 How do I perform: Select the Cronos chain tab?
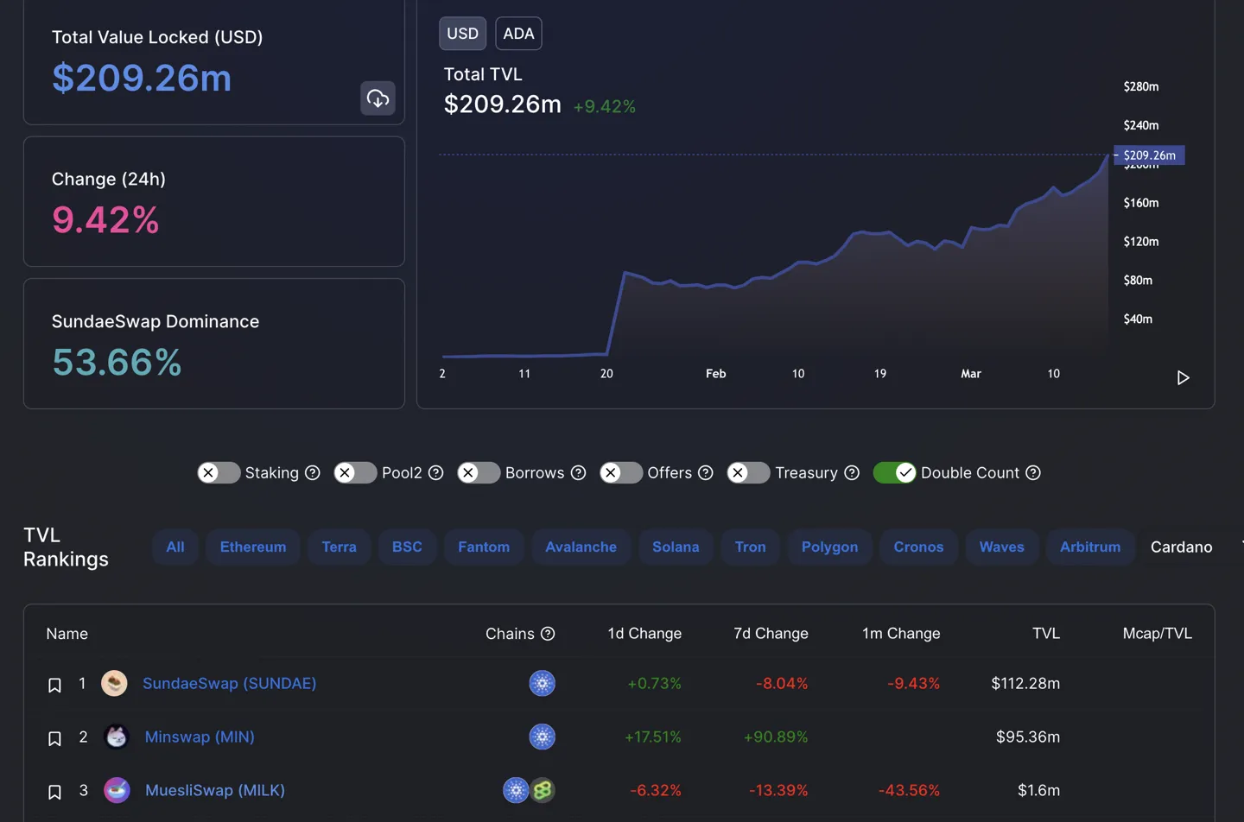coord(918,547)
